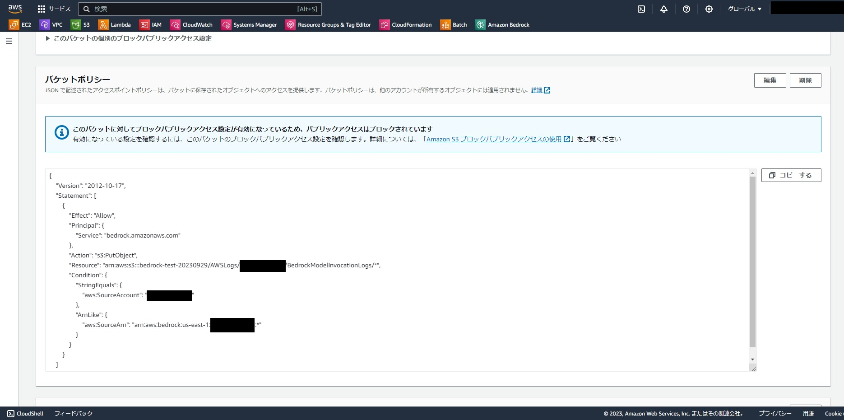This screenshot has height=420, width=844.
Task: Click the policy JSON vertical scrollbar thumb
Action: tap(752, 262)
